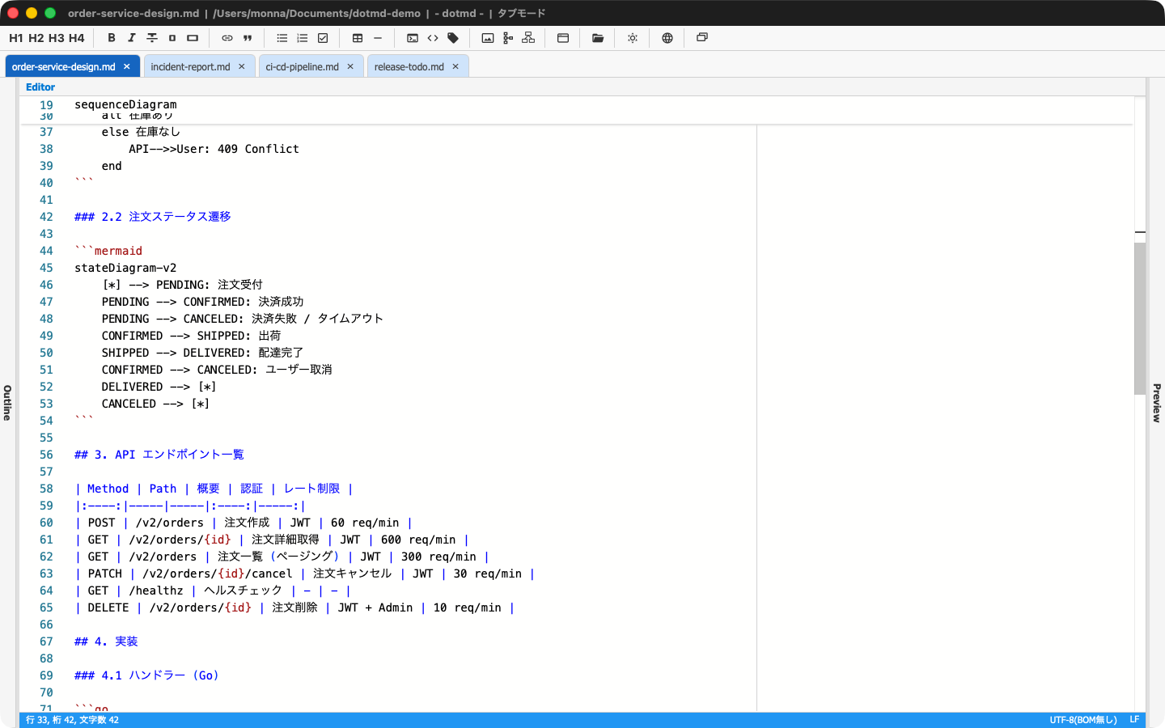Insert a blockquote
Screen dimensions: 1165x728
[x=248, y=38]
